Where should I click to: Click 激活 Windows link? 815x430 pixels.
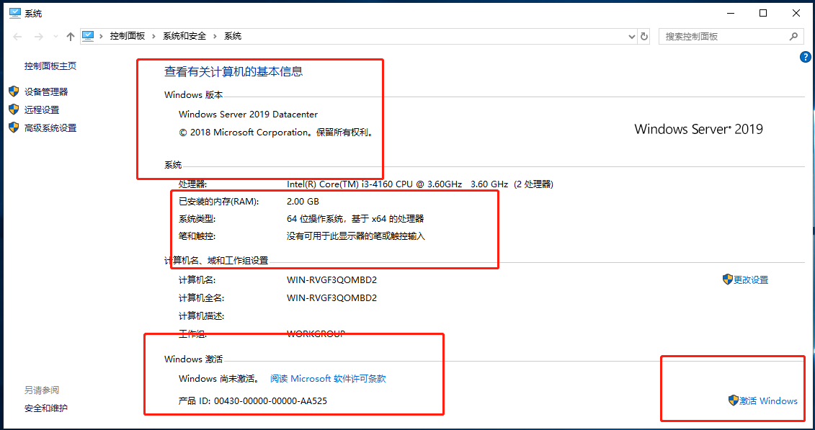click(x=768, y=401)
